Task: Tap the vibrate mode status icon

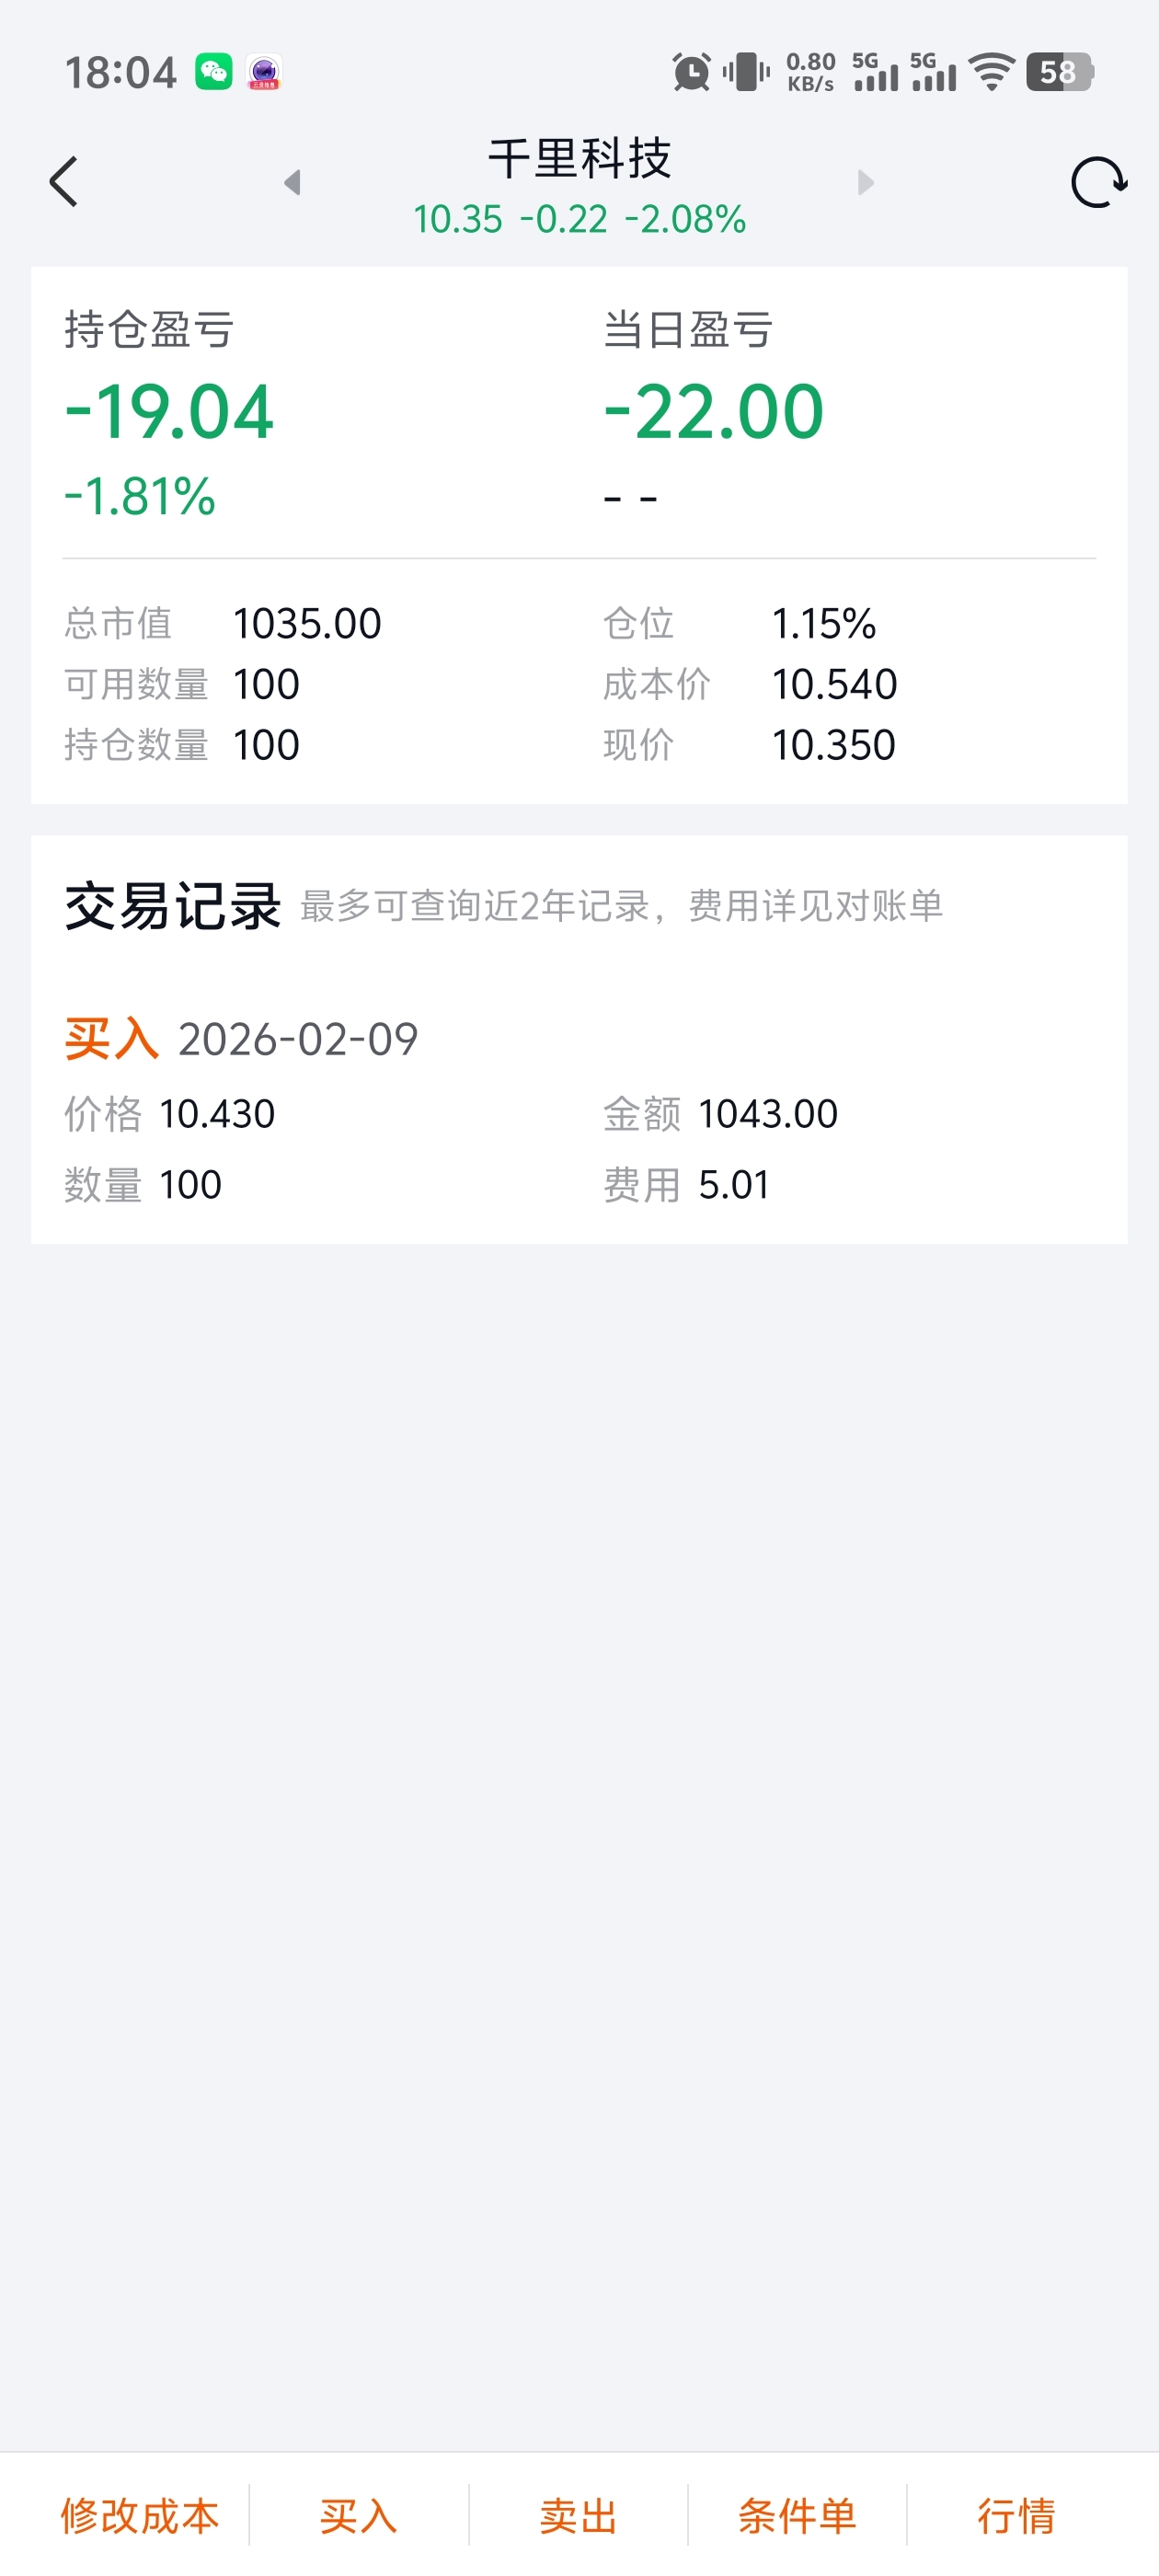Action: point(746,72)
